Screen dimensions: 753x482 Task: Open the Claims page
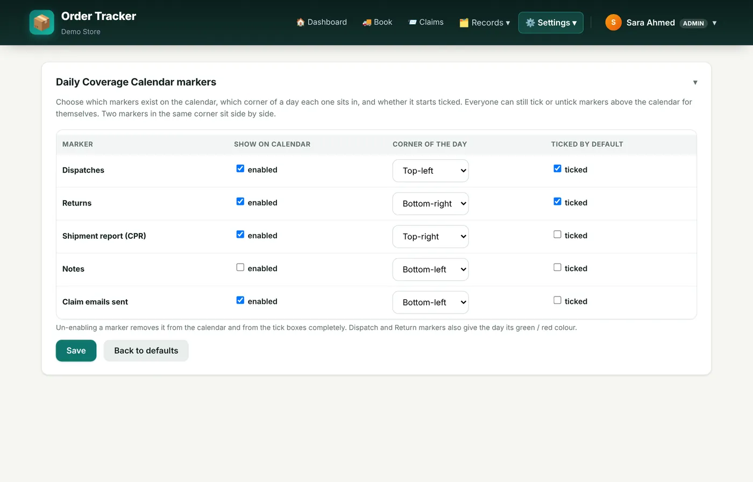(426, 22)
